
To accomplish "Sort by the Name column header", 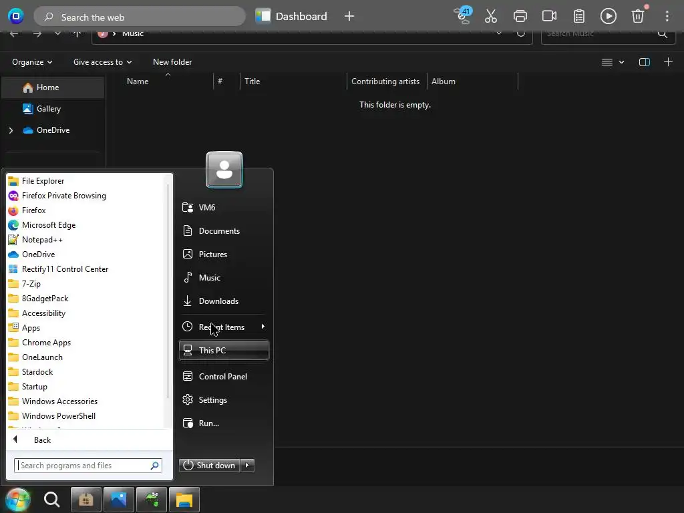I will (x=138, y=81).
